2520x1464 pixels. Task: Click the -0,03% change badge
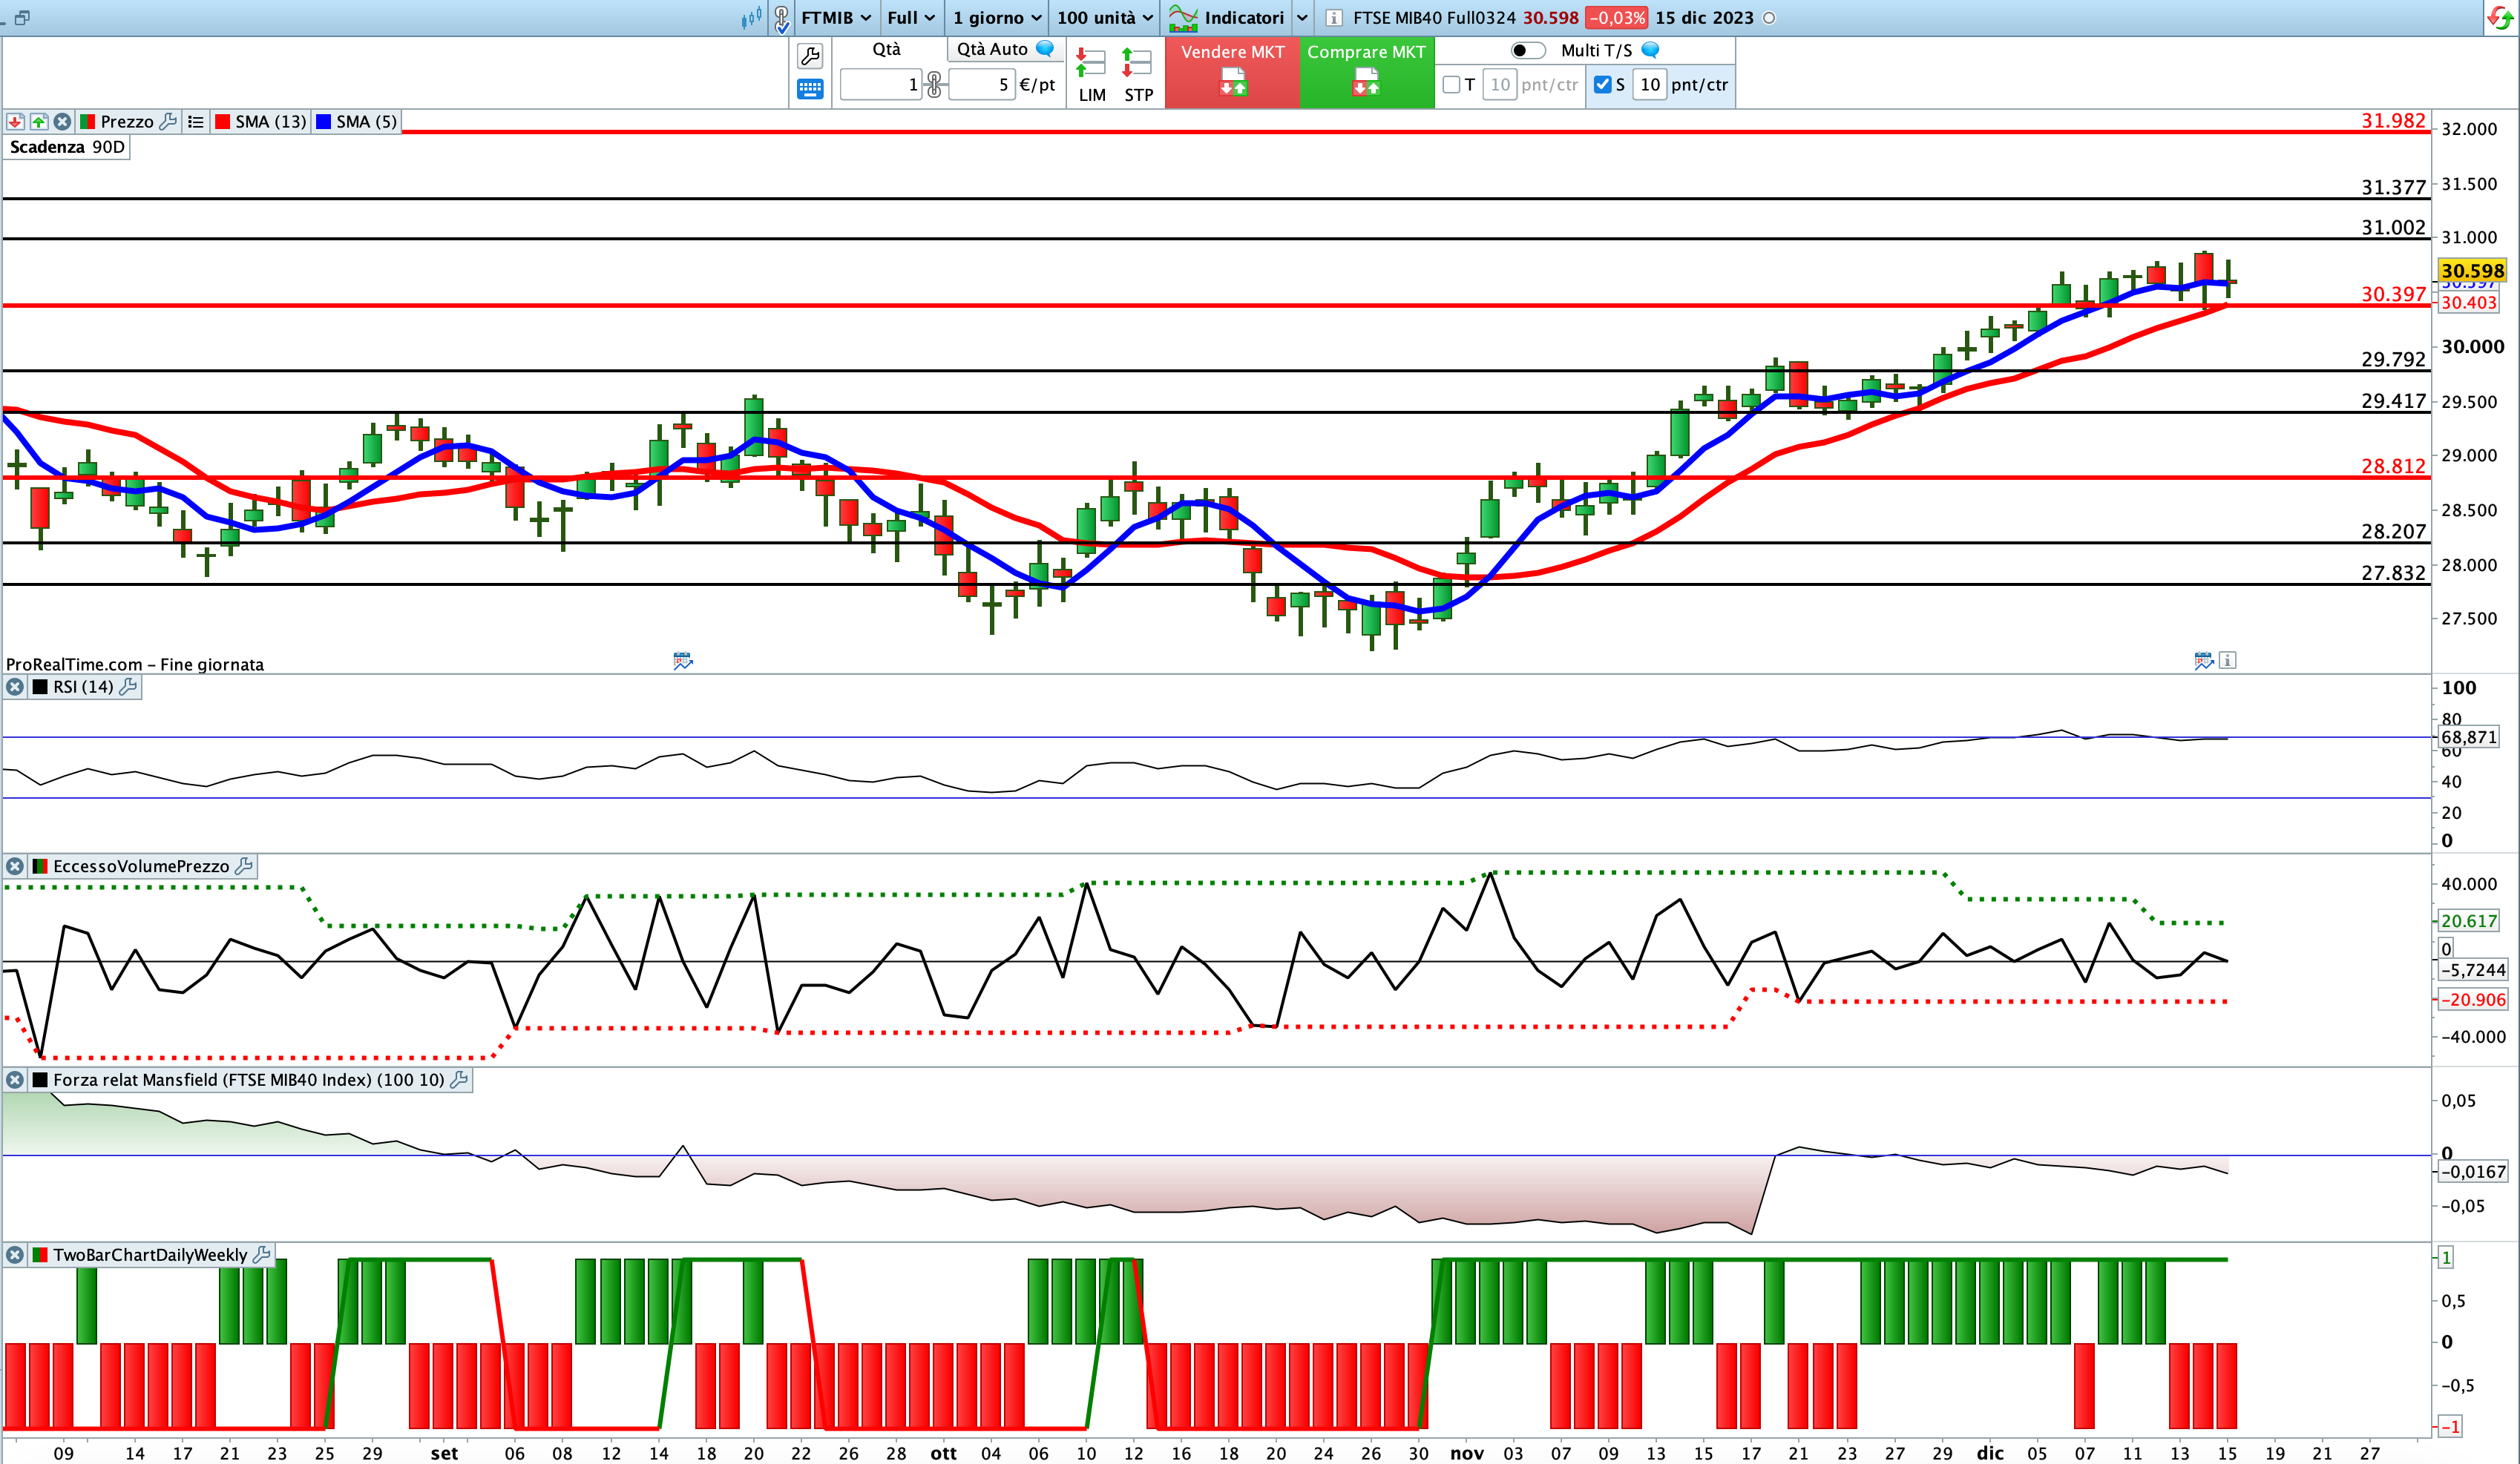click(1616, 18)
